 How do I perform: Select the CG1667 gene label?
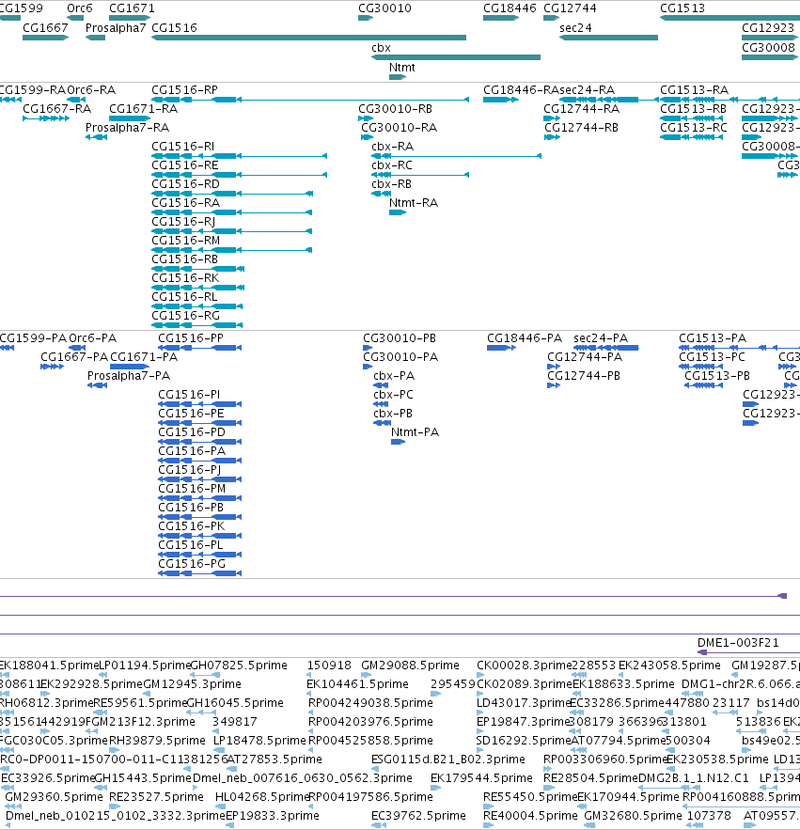click(45, 28)
